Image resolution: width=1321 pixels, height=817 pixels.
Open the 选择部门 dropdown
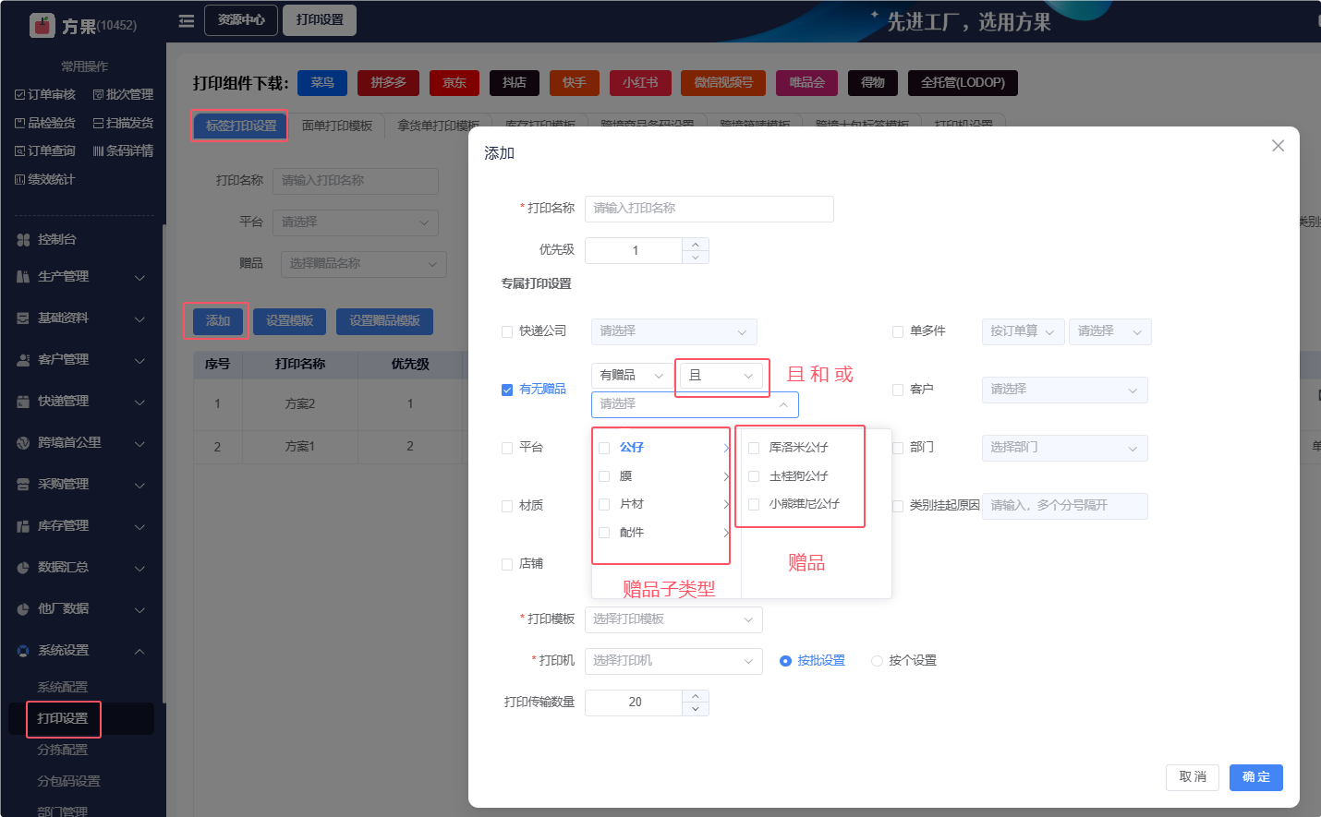click(x=1065, y=448)
